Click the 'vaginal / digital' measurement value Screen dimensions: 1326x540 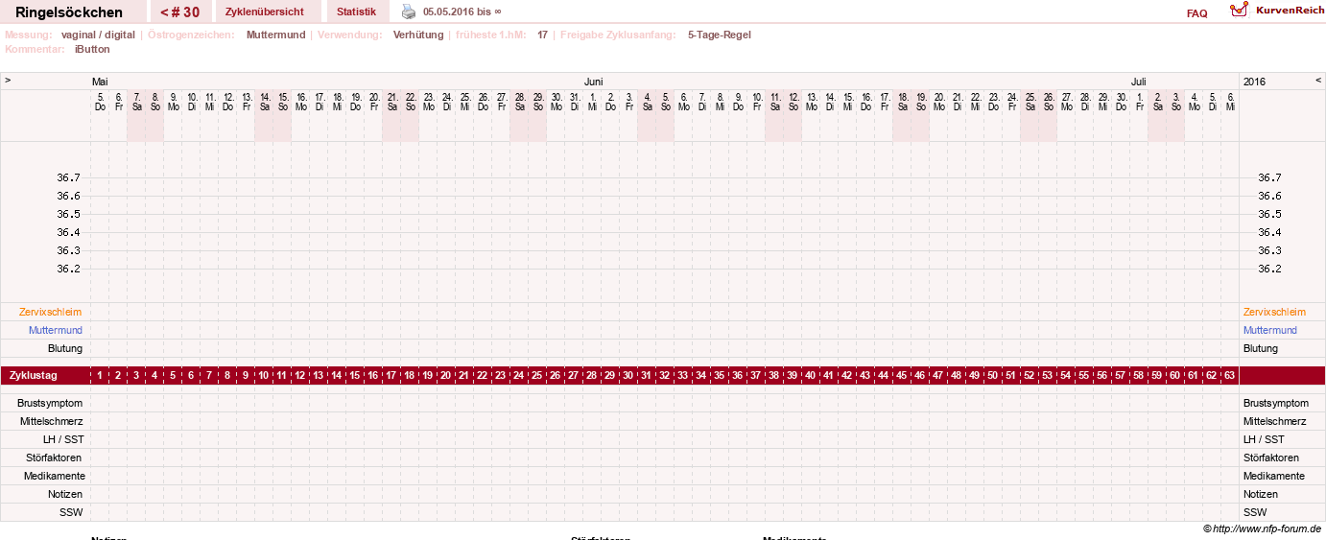click(x=98, y=35)
